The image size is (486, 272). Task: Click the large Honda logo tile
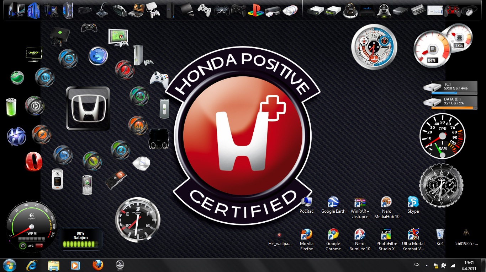88,108
